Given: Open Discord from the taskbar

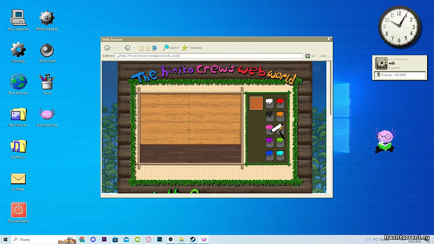Looking at the screenshot, I should point(93,239).
